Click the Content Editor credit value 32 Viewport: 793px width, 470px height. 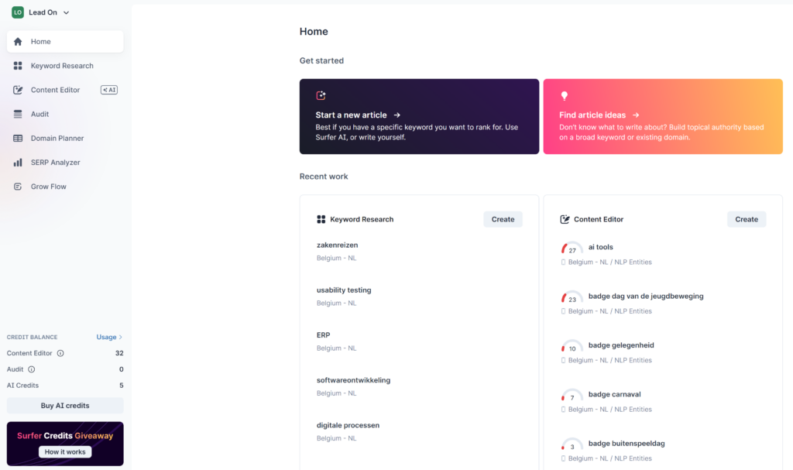click(x=119, y=353)
